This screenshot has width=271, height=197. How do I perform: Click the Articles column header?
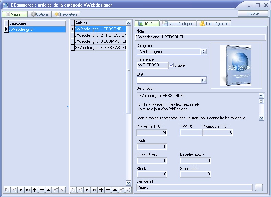(x=101, y=23)
